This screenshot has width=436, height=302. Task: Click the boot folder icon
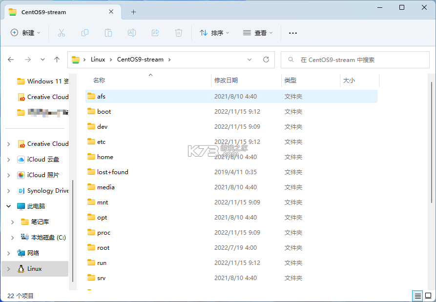point(91,111)
